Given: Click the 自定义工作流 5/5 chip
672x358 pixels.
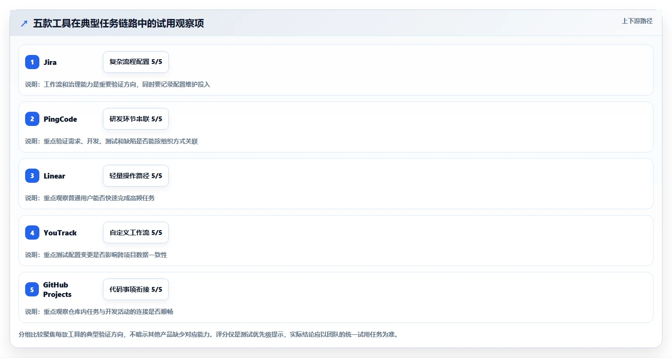Looking at the screenshot, I should click(x=136, y=233).
